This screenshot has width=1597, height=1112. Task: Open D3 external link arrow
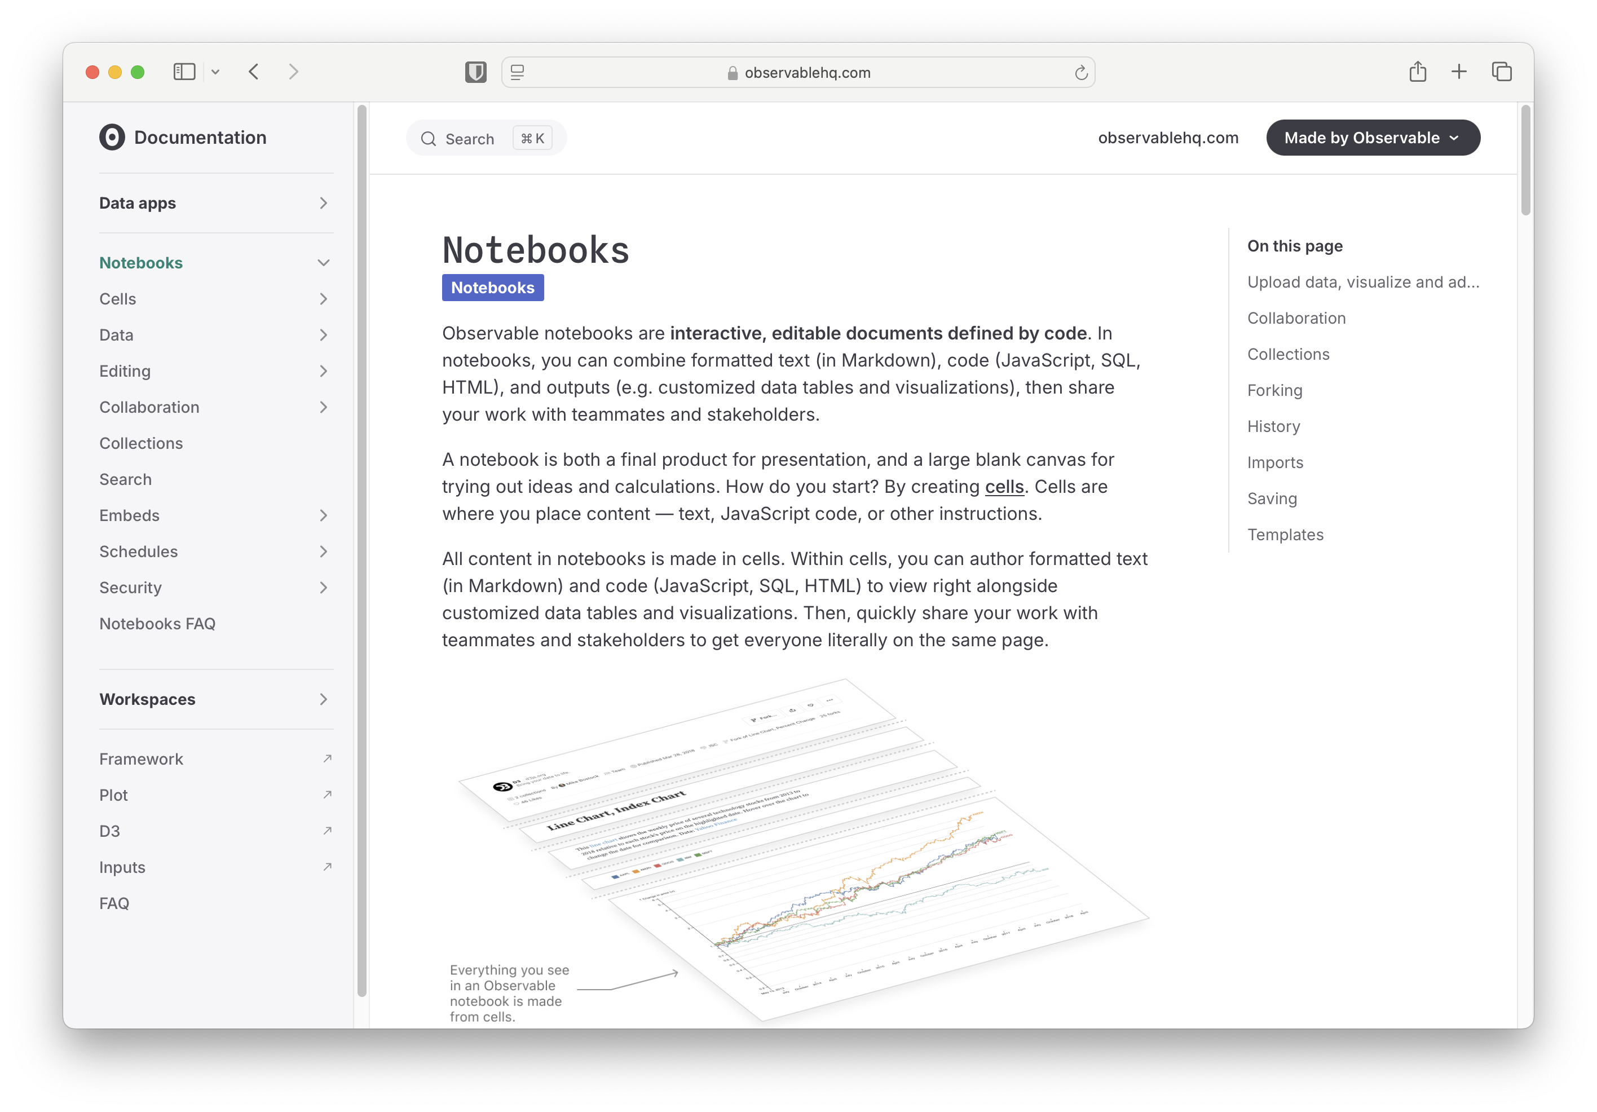tap(327, 831)
